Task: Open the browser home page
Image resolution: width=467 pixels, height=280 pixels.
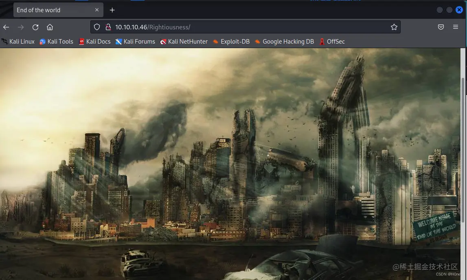Action: (50, 27)
